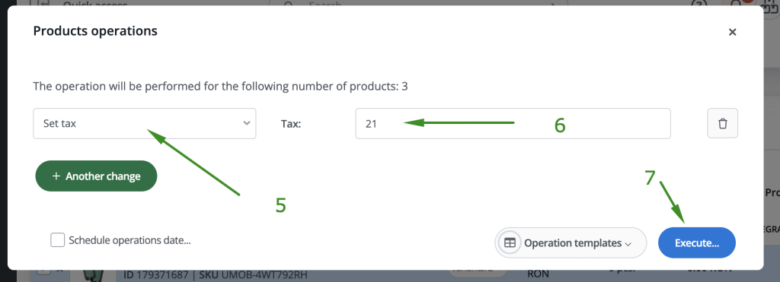Click the green product thumbnail
The width and height of the screenshot is (780, 282).
[92, 274]
